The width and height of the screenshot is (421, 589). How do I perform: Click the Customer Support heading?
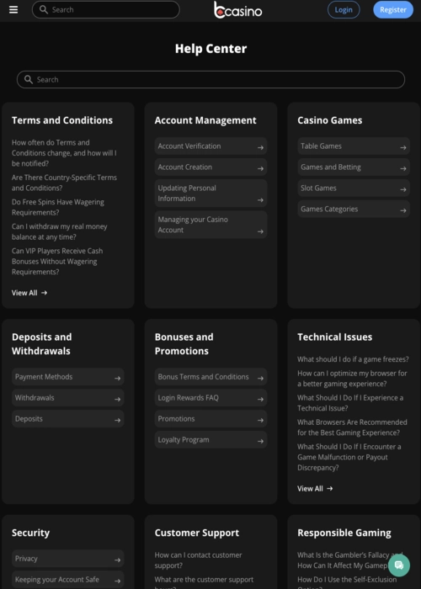197,533
